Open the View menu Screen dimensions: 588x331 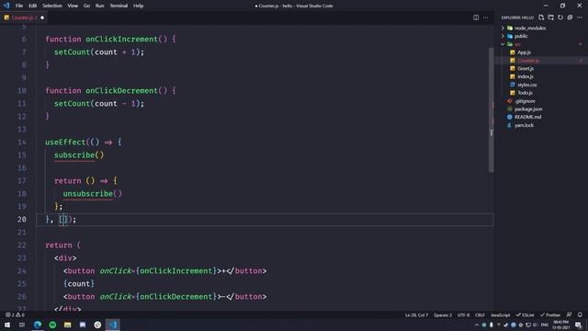pos(73,6)
